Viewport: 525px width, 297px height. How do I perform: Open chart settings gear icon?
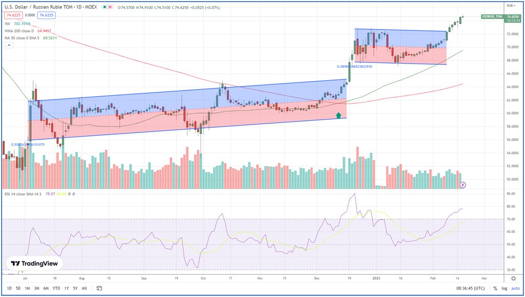coord(514,278)
